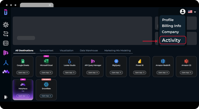Open App for Snowflake
Viewport: 199px width, 109px height.
46,96
